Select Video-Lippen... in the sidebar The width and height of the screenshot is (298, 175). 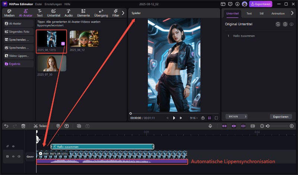point(19,56)
